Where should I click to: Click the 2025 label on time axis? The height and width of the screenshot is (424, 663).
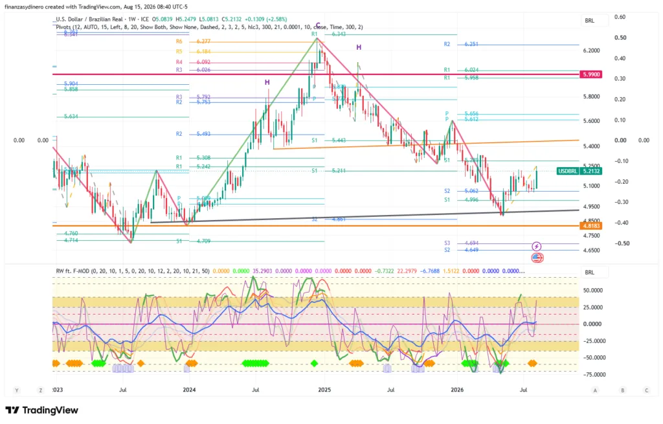pyautogui.click(x=324, y=389)
